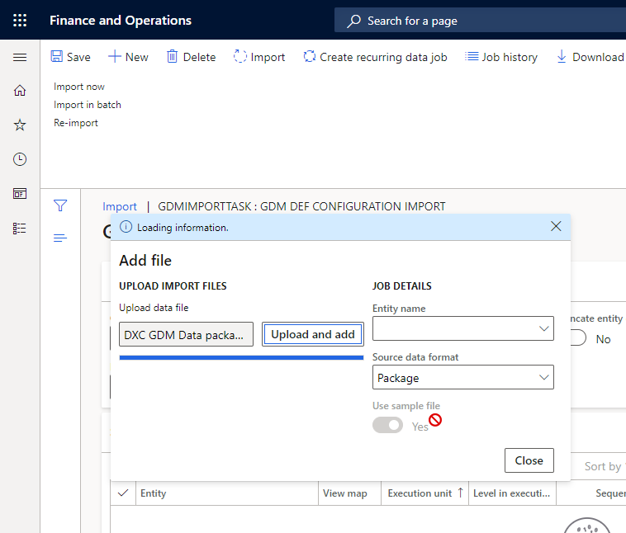Open Recent clock icon in the sidebar
This screenshot has width=626, height=533.
tap(20, 159)
